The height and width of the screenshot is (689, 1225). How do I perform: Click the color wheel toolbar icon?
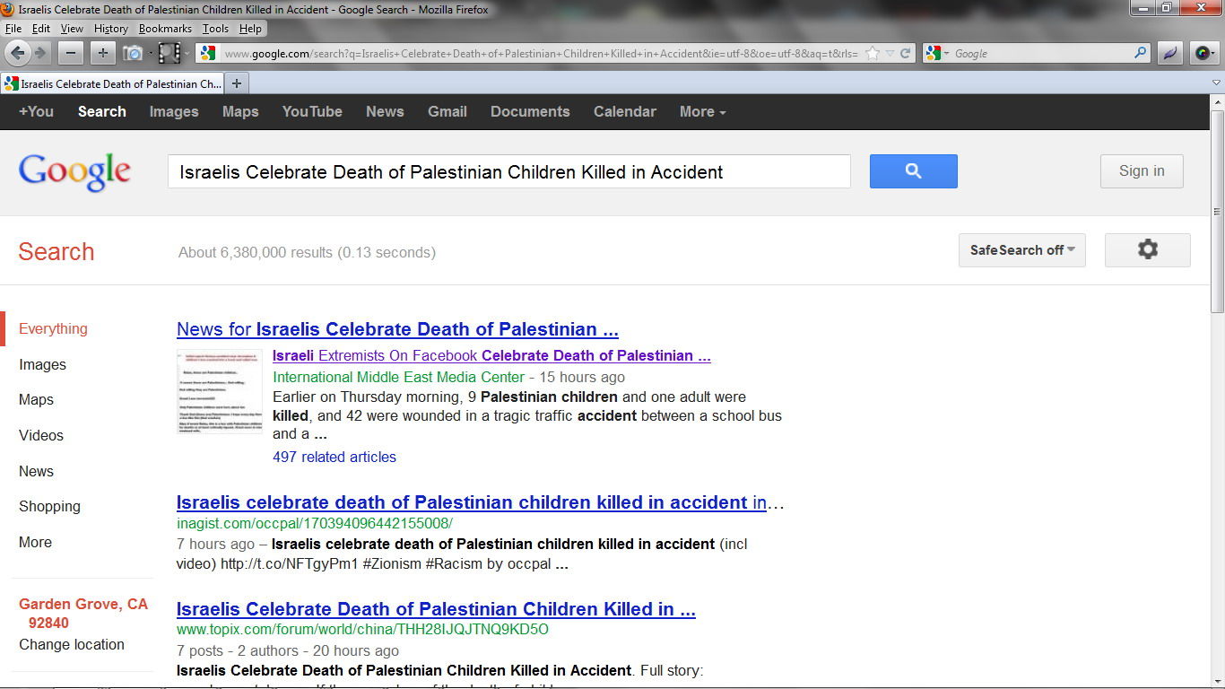1203,53
